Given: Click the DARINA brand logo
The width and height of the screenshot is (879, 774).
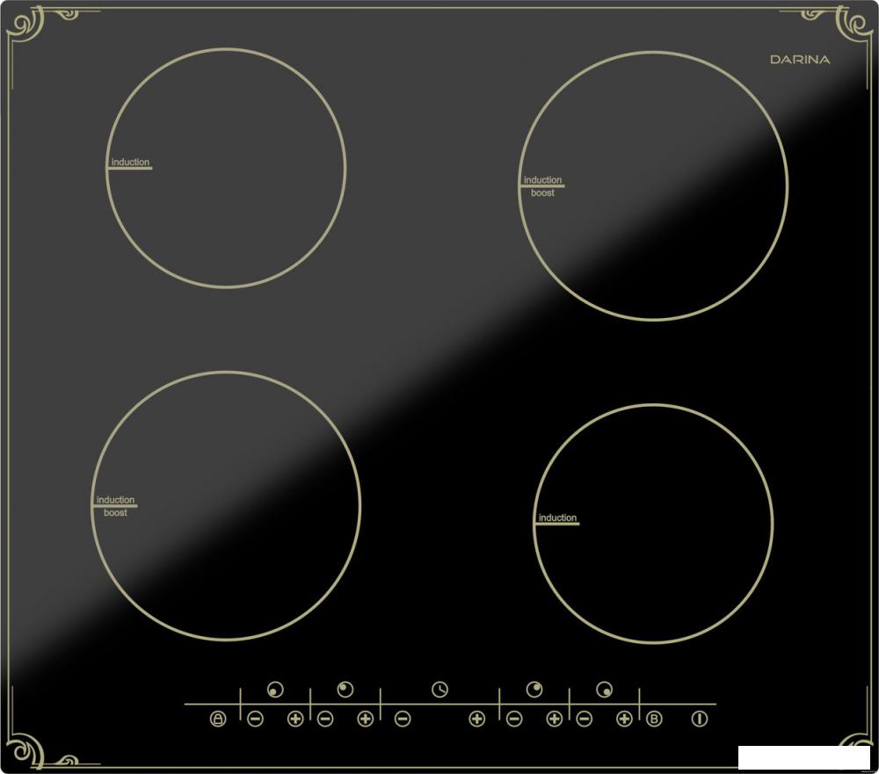Looking at the screenshot, I should coord(800,60).
